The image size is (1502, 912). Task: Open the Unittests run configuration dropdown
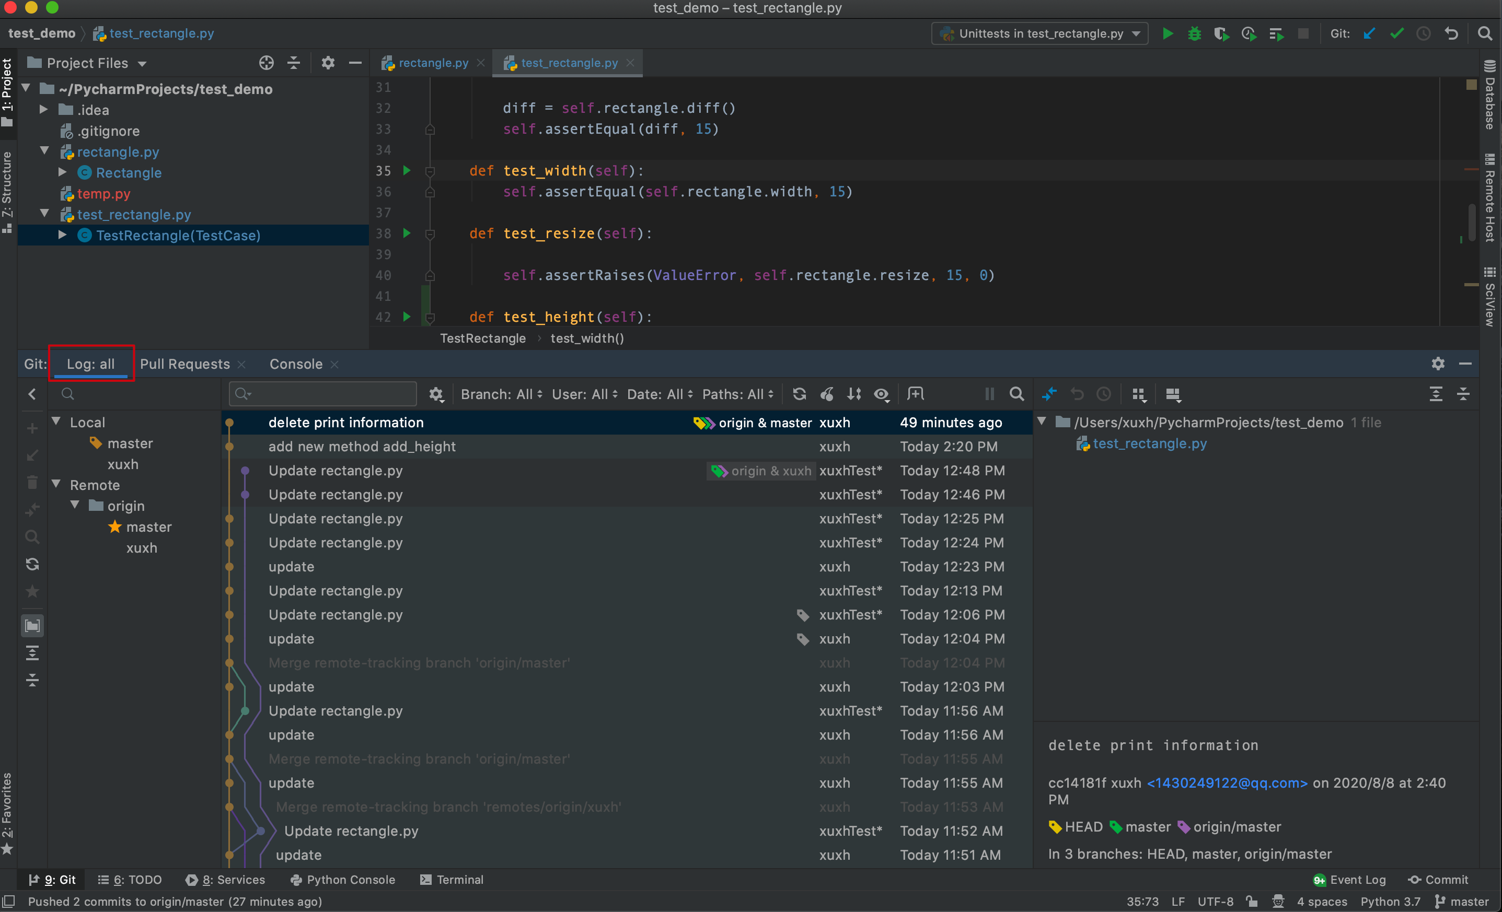point(1040,33)
